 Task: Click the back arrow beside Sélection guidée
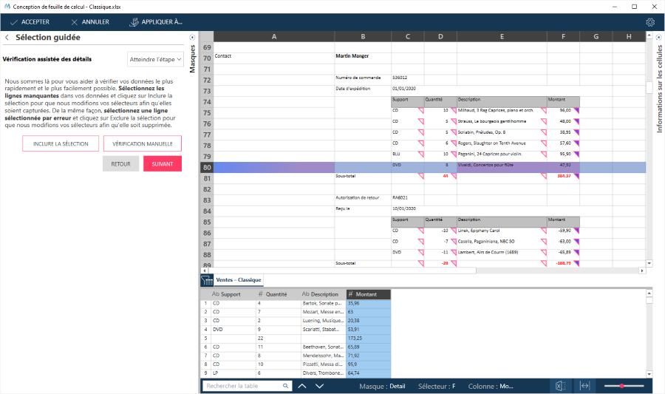[7, 38]
